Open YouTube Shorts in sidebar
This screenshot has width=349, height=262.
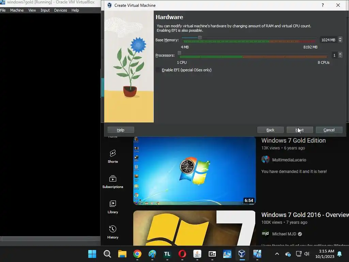[113, 156]
